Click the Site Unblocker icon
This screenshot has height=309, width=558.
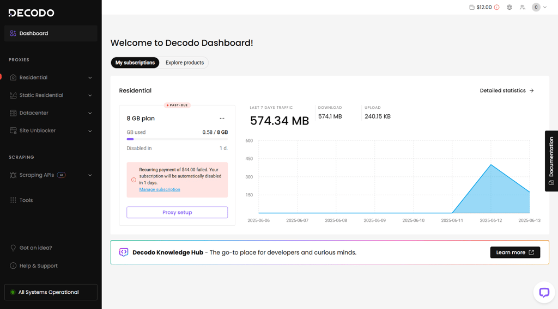tap(13, 131)
